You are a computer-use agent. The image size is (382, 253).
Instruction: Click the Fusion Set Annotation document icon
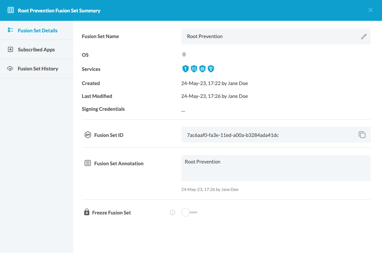[88, 163]
